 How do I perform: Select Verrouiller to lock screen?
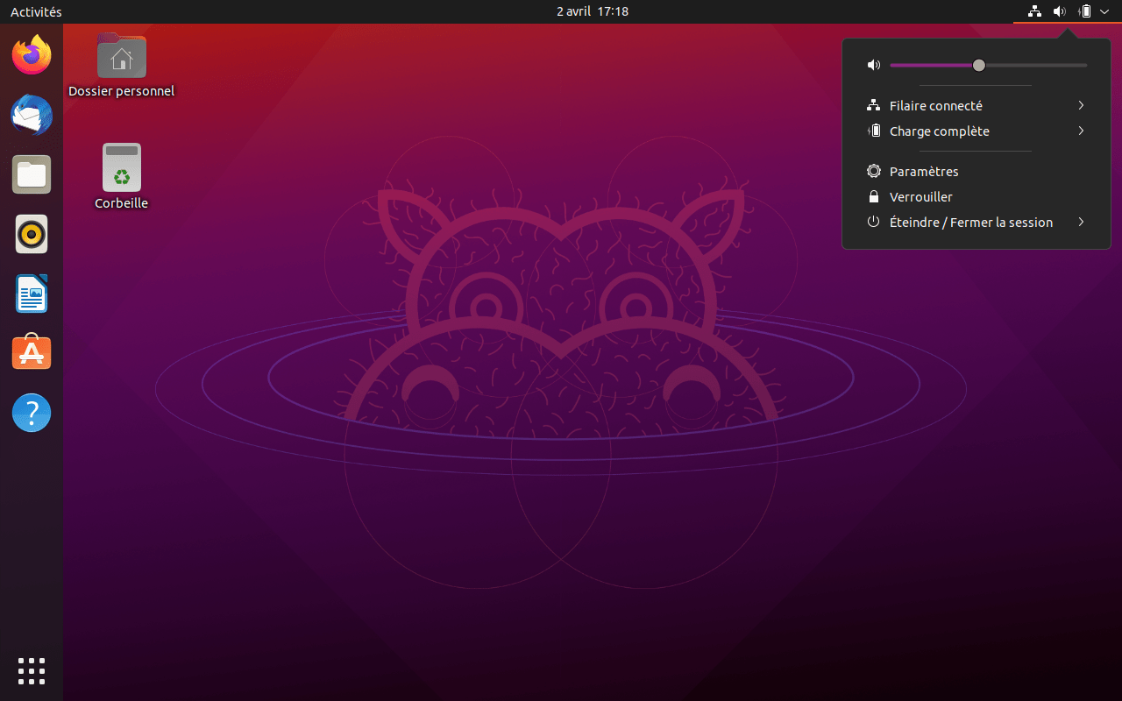pos(920,197)
